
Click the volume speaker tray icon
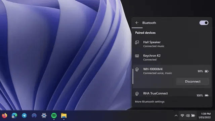coord(188,116)
